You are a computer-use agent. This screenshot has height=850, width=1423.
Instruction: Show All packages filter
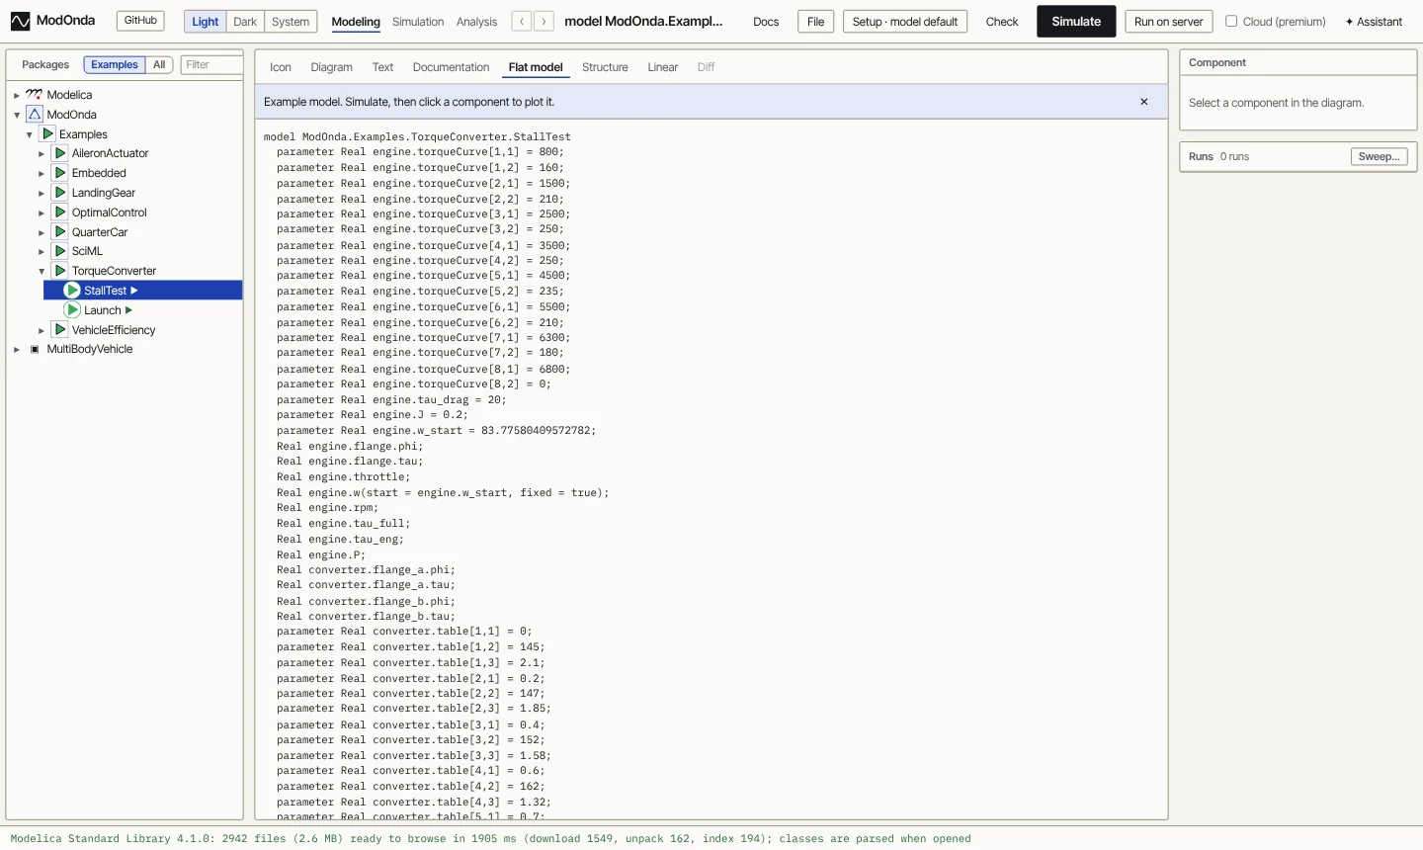point(159,65)
